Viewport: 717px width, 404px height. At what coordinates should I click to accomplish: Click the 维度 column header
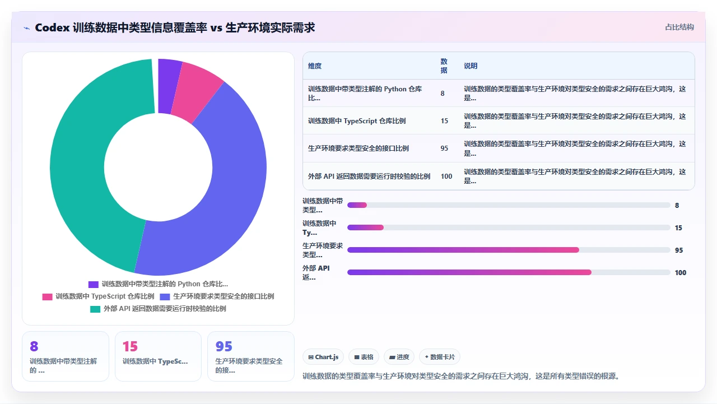click(315, 66)
